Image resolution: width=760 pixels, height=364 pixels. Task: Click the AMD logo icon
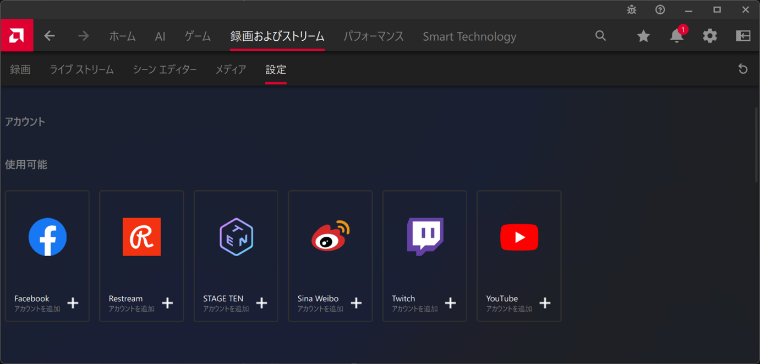point(17,36)
